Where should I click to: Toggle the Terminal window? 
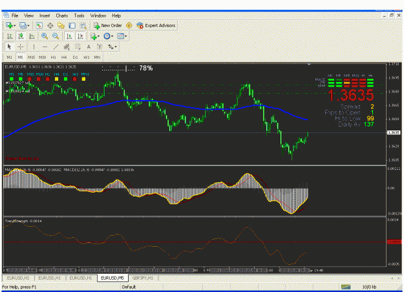(72, 25)
